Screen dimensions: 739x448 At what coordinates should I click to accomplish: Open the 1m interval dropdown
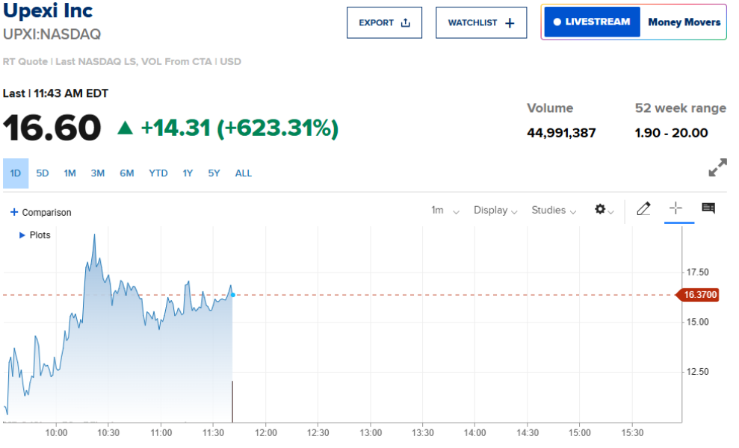click(445, 211)
